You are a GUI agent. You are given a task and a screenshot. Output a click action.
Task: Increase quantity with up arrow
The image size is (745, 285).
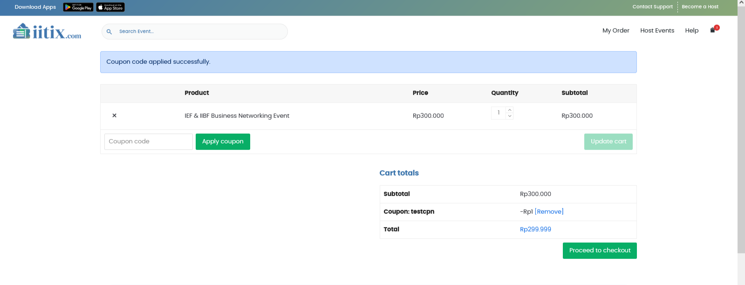(x=510, y=110)
